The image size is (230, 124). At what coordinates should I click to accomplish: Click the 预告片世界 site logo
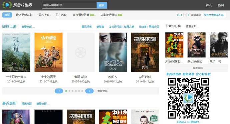point(17,5)
